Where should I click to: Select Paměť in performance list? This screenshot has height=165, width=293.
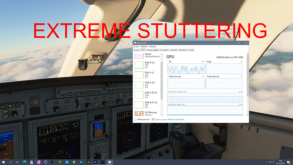147,55
